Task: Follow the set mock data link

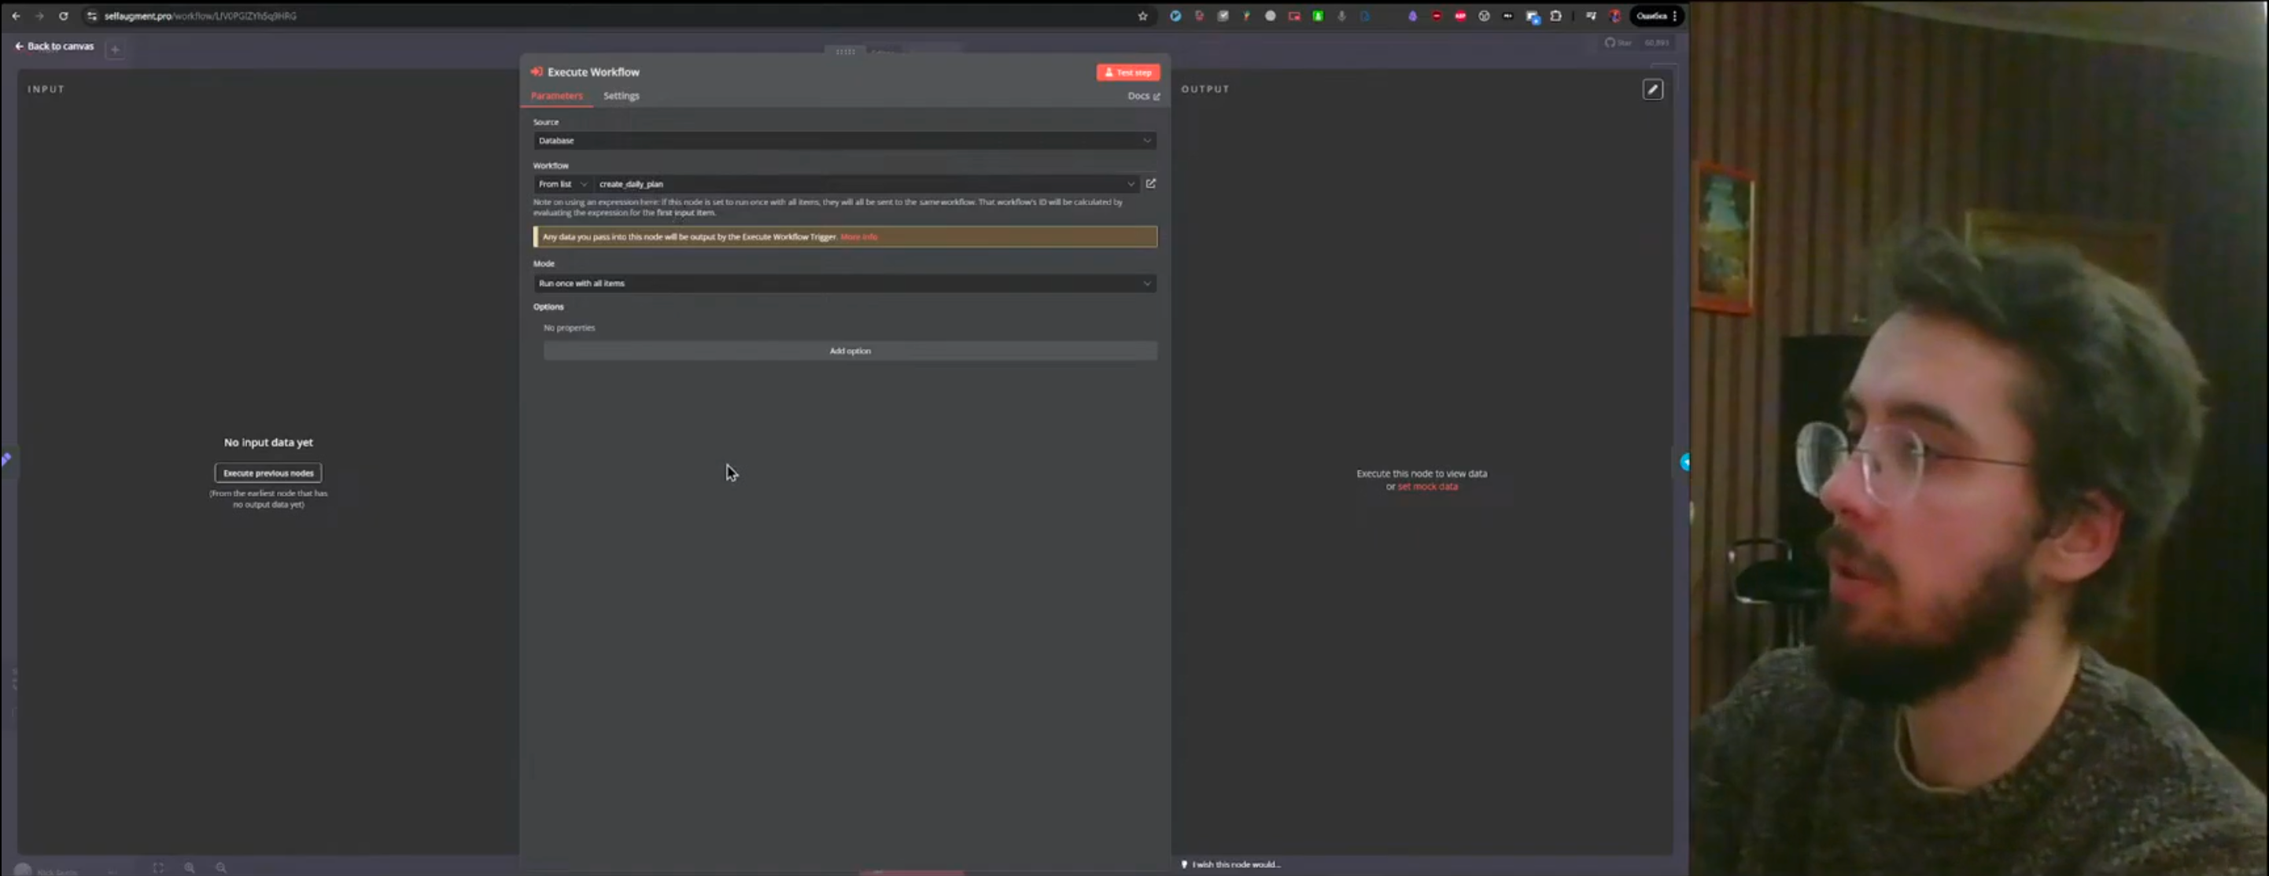Action: 1427,487
